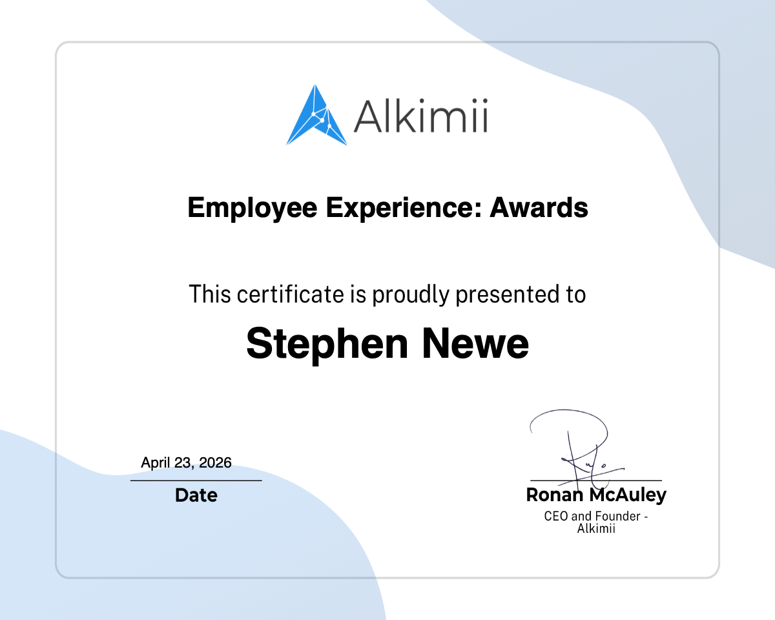
Task: Click the Date label under the line
Action: (196, 495)
